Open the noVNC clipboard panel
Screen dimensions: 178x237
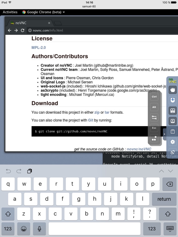(x=173, y=131)
